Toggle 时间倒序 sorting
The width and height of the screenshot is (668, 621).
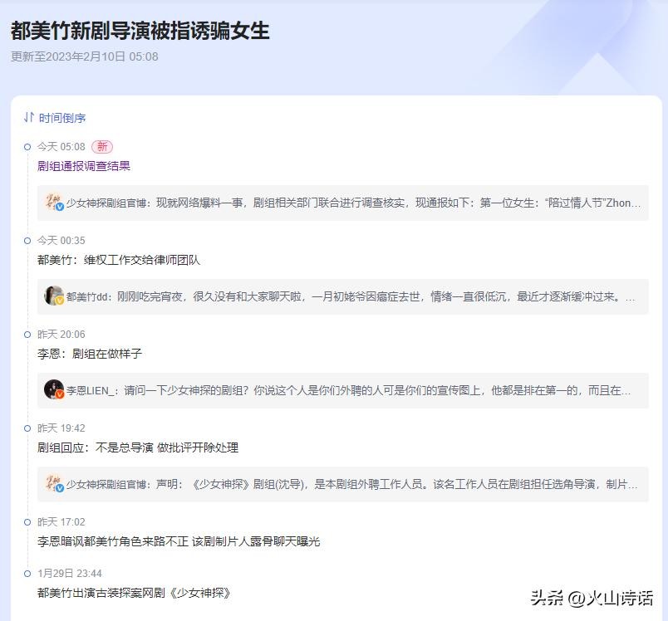point(61,118)
